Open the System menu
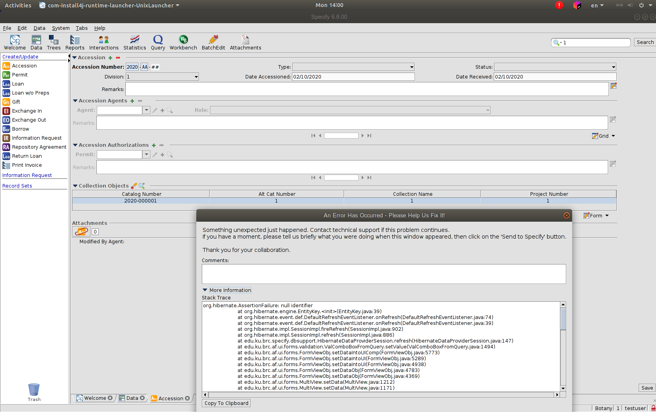This screenshot has height=412, width=656. (61, 28)
